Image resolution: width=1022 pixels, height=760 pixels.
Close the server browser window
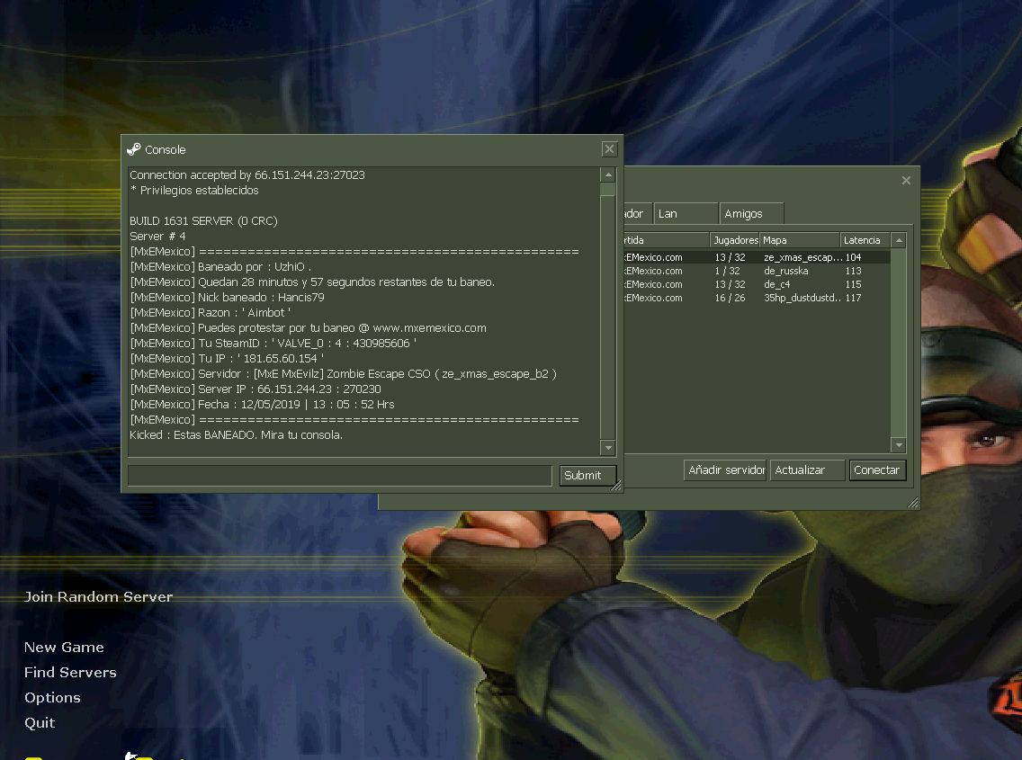(x=906, y=181)
